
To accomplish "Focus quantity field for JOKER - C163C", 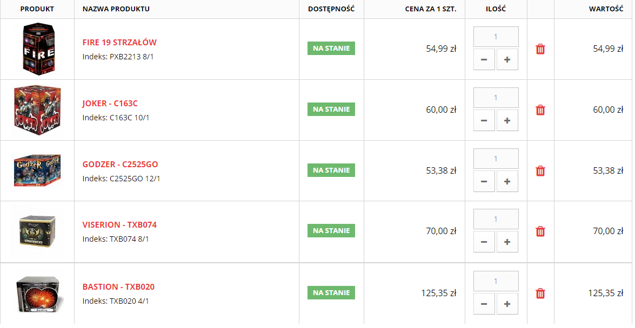I will [x=496, y=98].
